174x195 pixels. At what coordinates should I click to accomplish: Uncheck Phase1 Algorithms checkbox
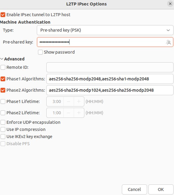click(x=3, y=79)
